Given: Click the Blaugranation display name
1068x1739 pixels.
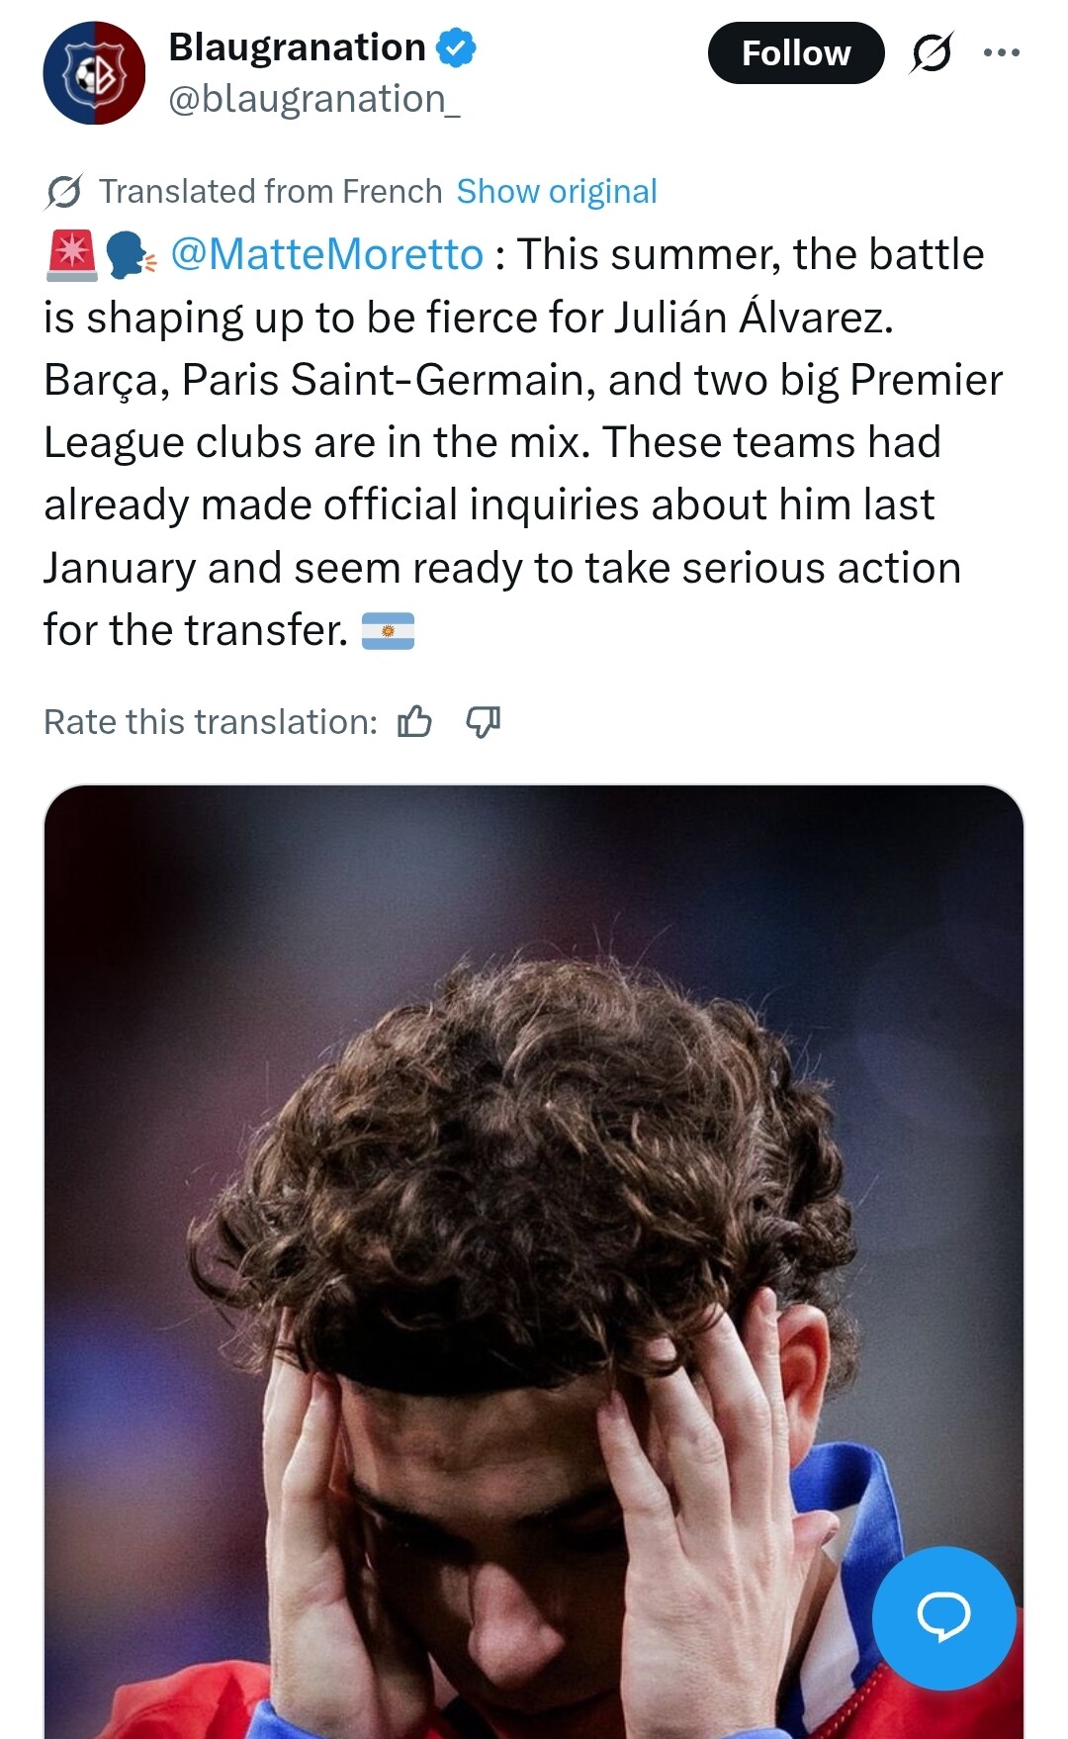Looking at the screenshot, I should (x=297, y=47).
